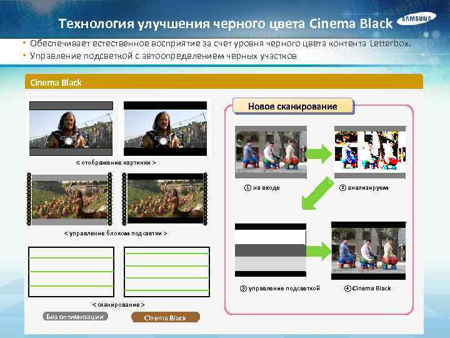Open the input image 'на входе'

point(271,152)
